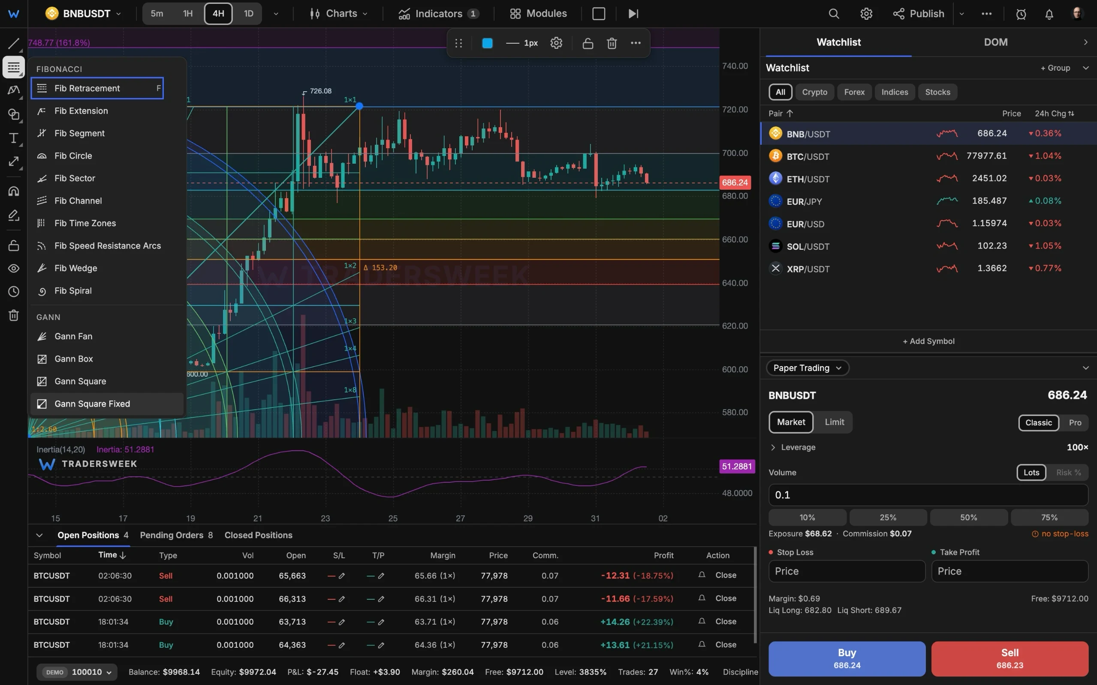
Task: Switch order type to Limit
Action: (x=834, y=422)
